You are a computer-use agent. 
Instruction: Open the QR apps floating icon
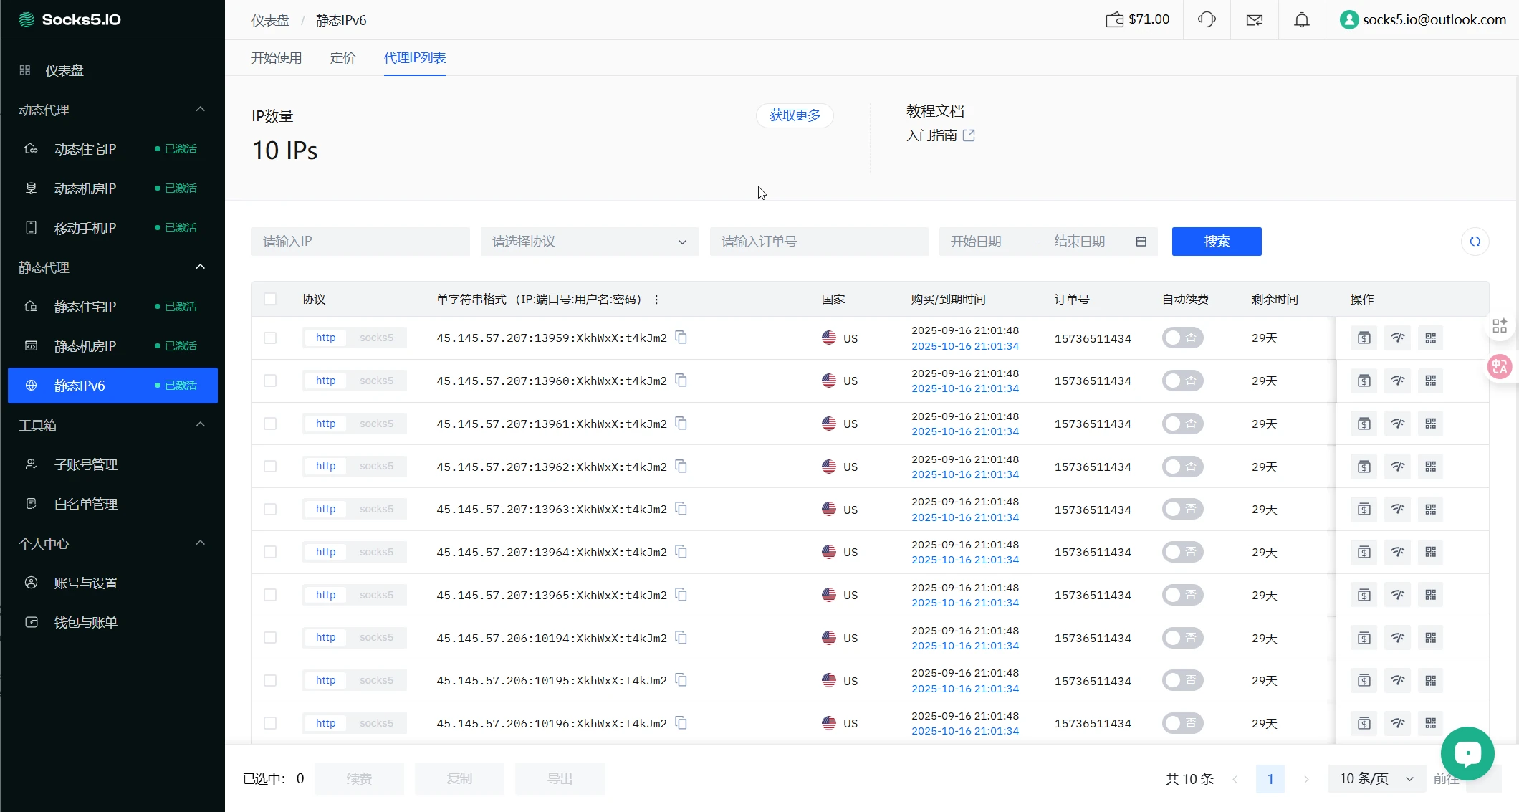pos(1500,326)
